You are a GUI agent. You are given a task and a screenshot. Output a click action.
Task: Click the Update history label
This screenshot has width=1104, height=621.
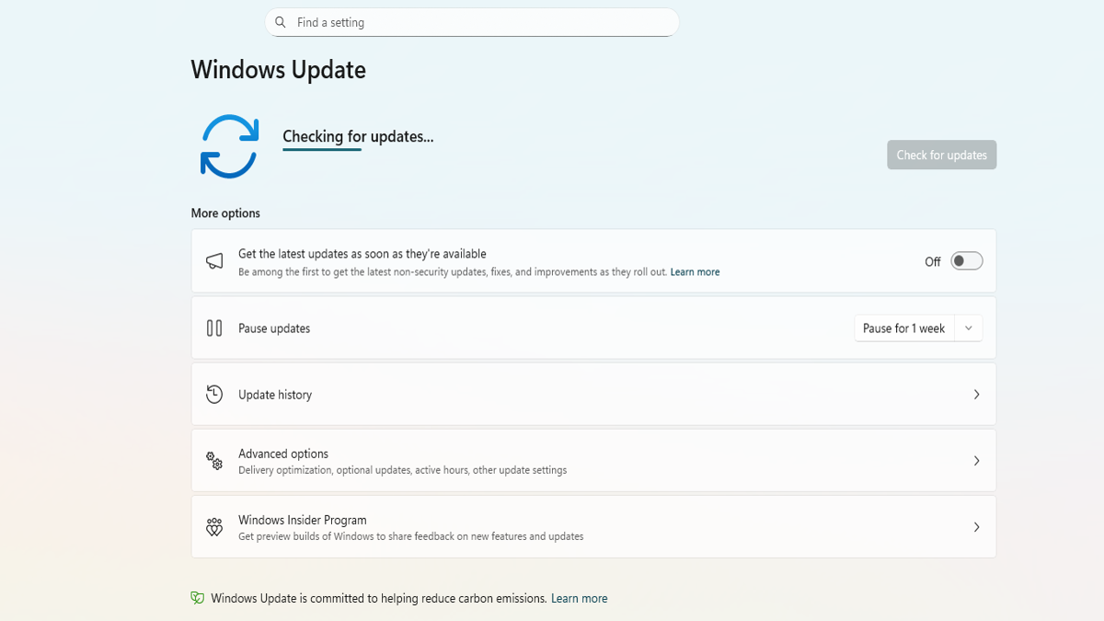275,395
